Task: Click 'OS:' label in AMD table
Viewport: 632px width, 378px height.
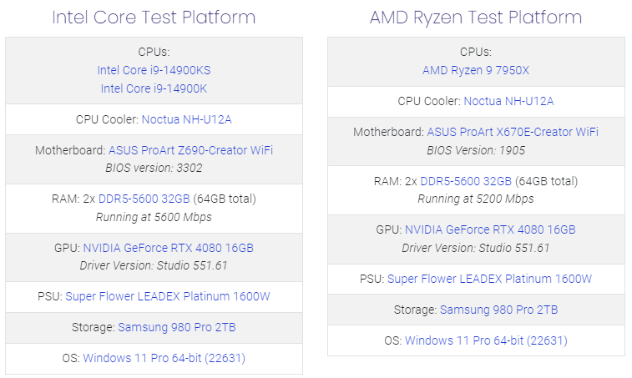Action: click(393, 340)
